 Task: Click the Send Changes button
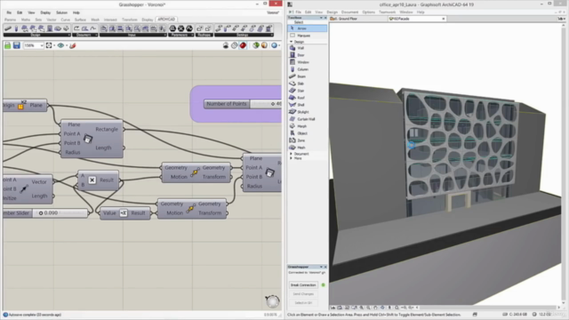tap(303, 294)
